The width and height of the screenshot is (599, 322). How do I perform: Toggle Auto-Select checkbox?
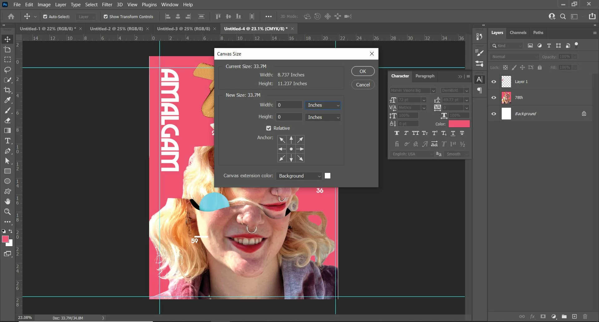click(x=45, y=17)
